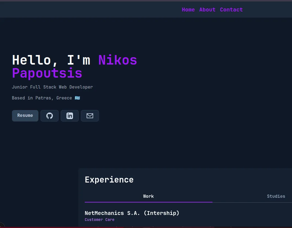Click the Resume button
The image size is (292, 228).
pos(25,115)
